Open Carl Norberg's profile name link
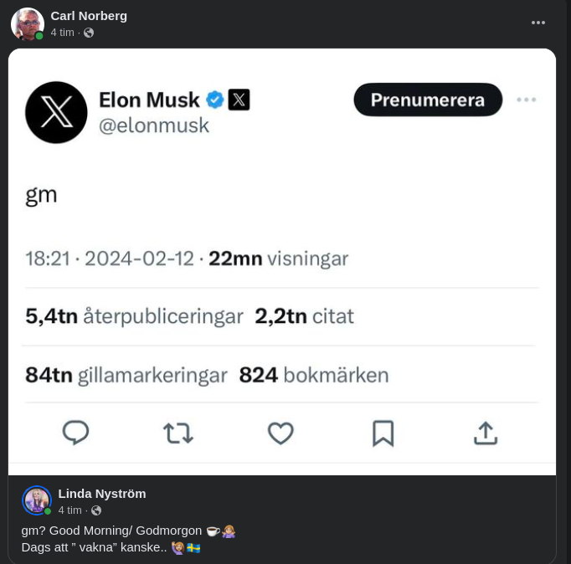Image resolution: width=571 pixels, height=564 pixels. click(89, 15)
